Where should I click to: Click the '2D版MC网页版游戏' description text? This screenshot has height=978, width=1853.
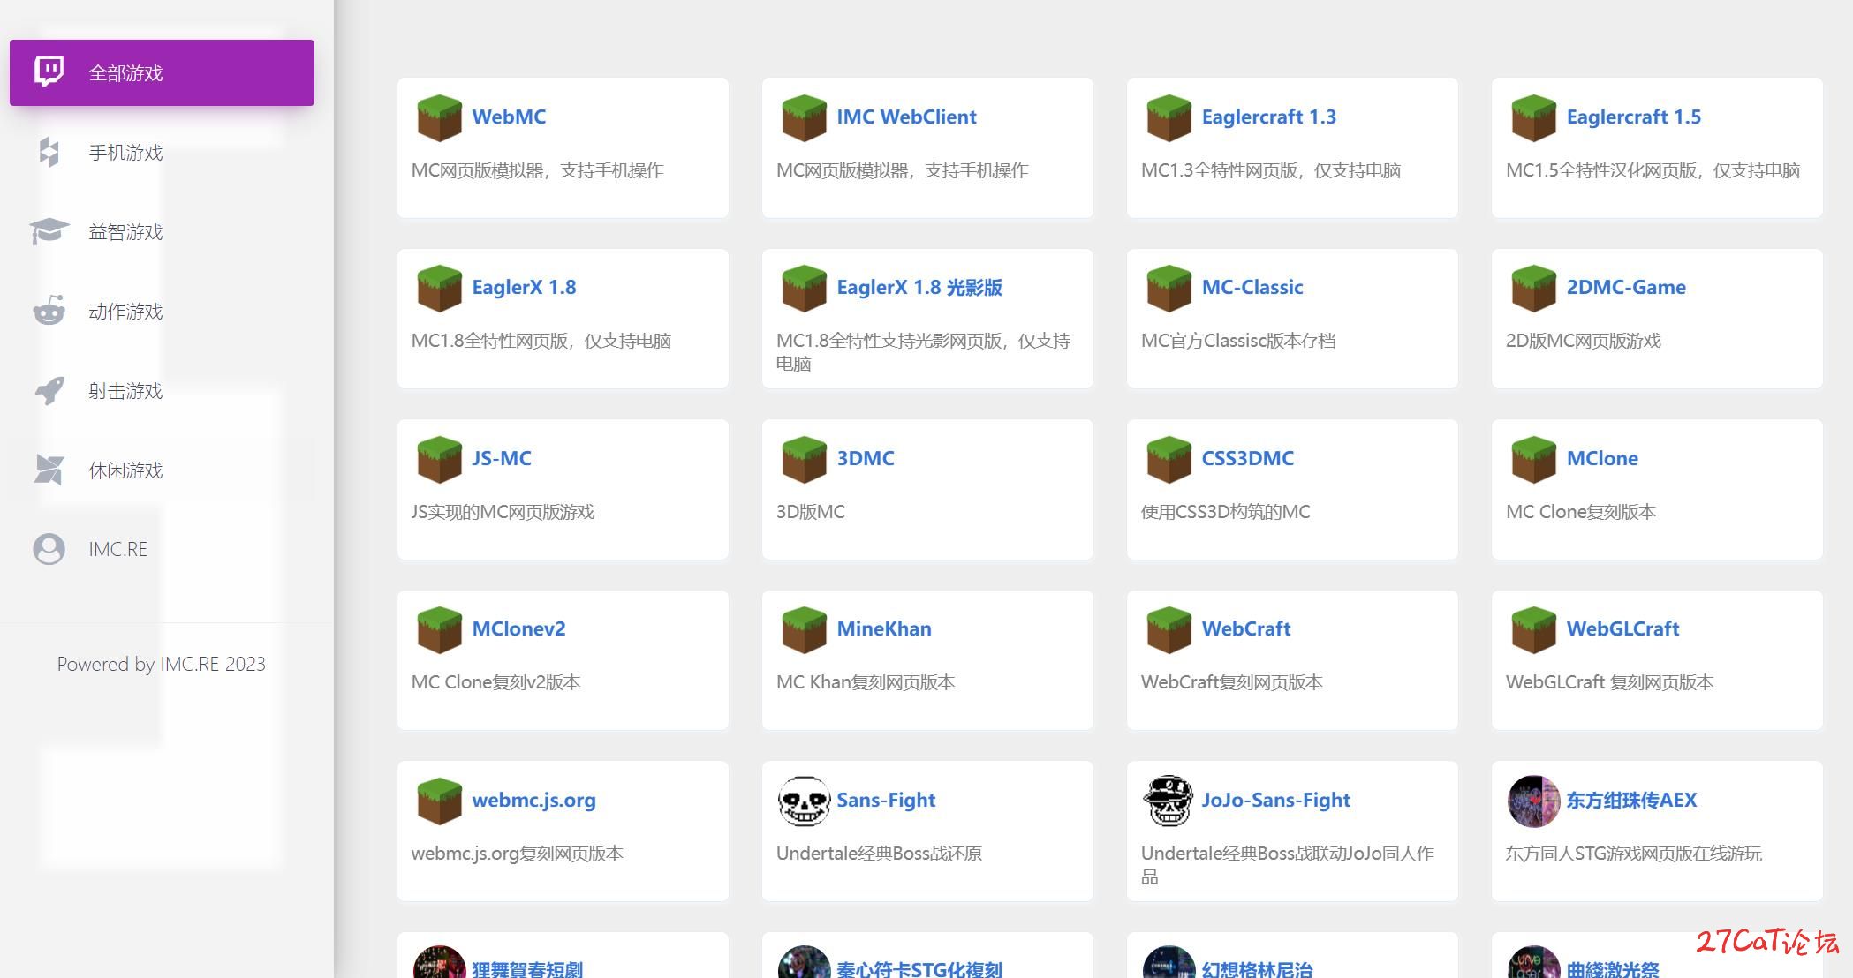[1583, 341]
